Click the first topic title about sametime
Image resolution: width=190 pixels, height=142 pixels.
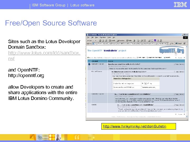point(124,64)
